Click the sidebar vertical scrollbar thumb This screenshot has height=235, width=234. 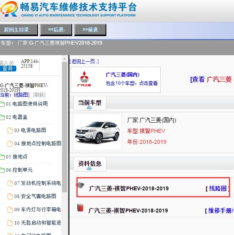click(x=64, y=127)
